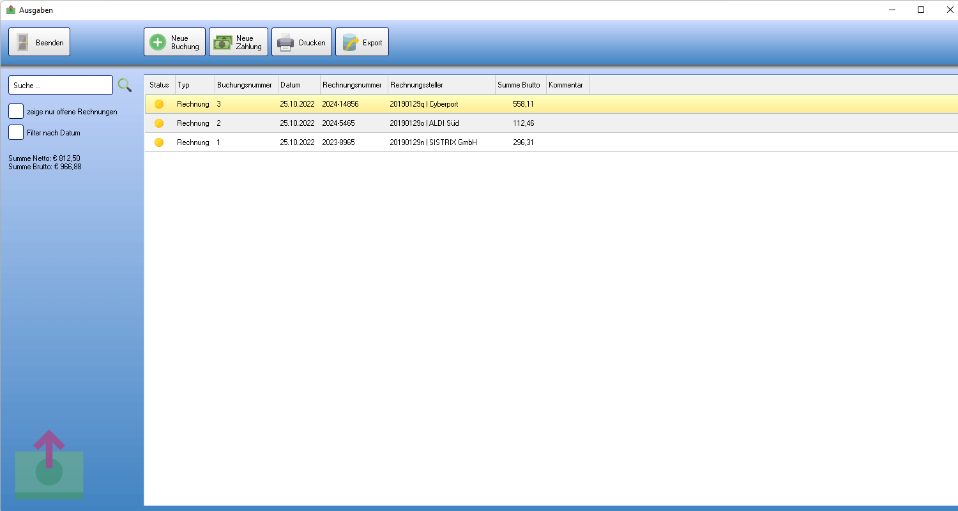Click the Beenden button

39,42
